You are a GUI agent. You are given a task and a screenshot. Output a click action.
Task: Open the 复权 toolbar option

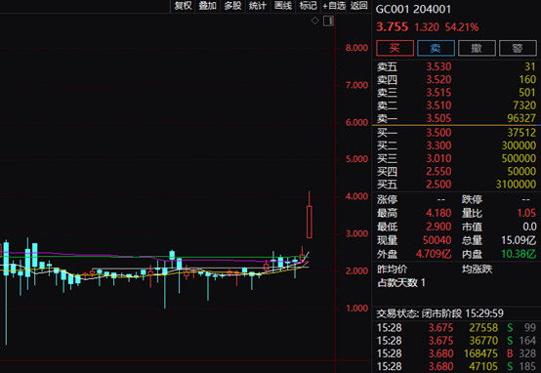pyautogui.click(x=183, y=6)
